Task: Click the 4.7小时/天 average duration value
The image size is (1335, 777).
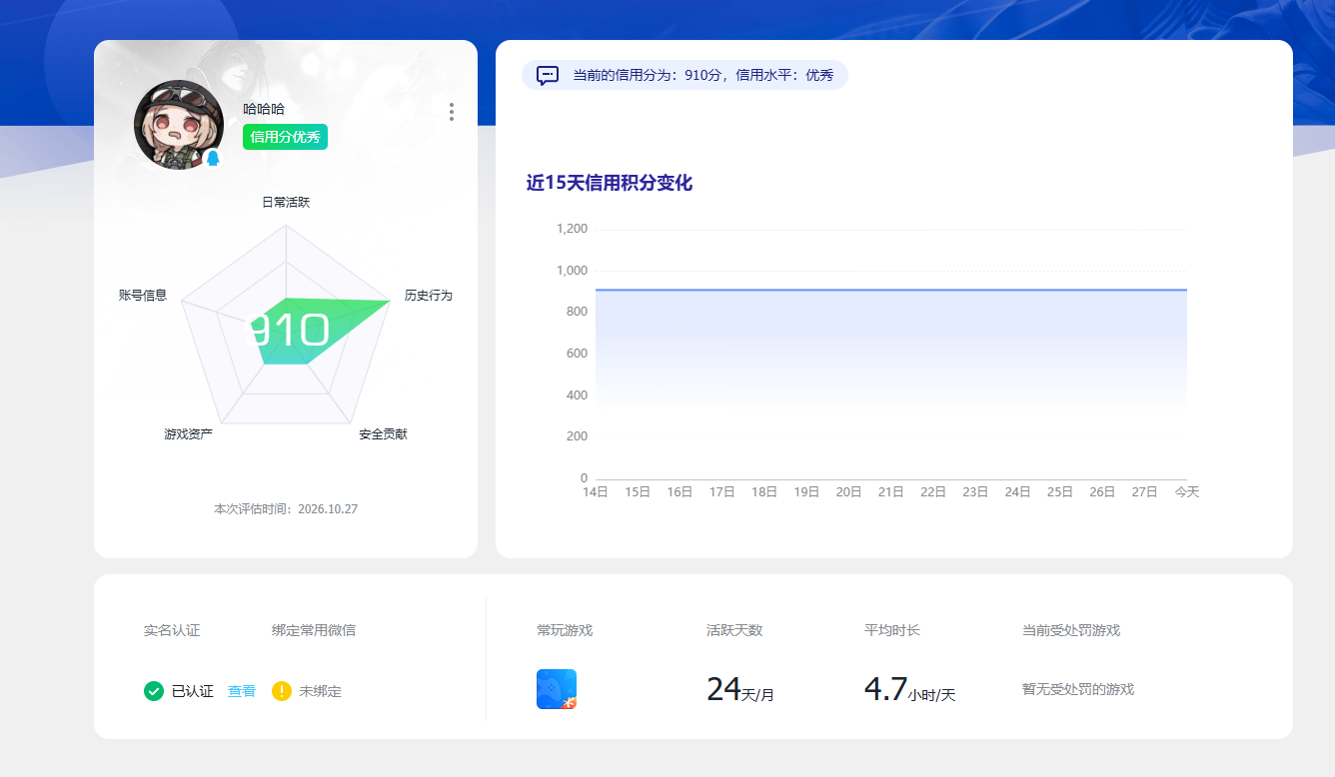Action: [909, 690]
